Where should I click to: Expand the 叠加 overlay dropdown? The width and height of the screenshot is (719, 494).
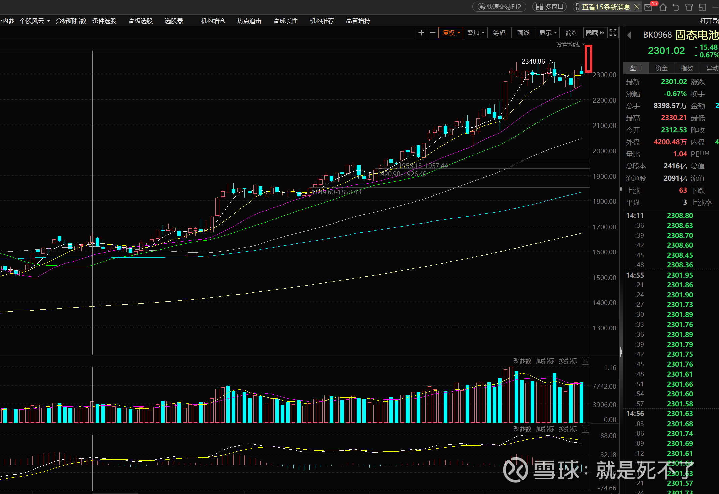[x=475, y=33]
